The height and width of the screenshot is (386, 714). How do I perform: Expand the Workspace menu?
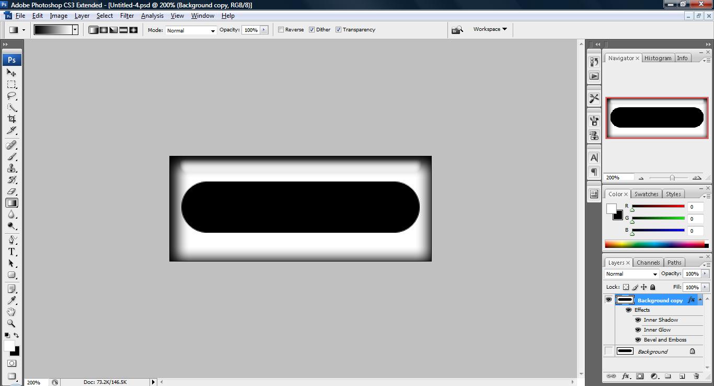point(490,29)
